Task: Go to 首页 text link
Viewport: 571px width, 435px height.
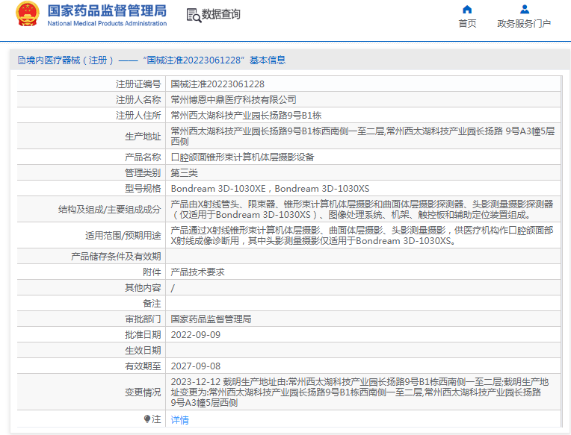Action: (x=467, y=24)
